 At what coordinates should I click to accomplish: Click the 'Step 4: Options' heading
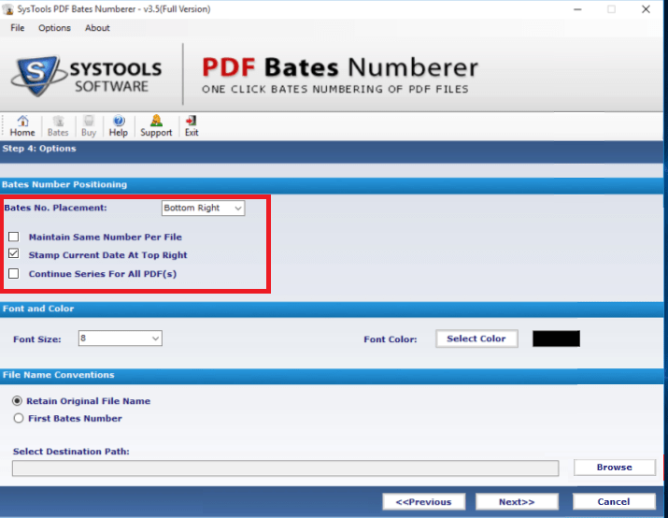39,149
